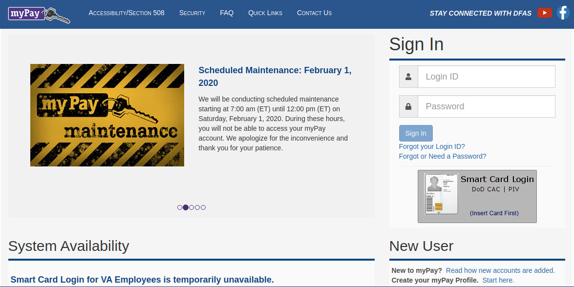Click the Smart Card Login image button
The image size is (574, 287).
point(477,196)
